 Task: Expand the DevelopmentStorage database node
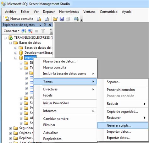pyautogui.click(x=16, y=53)
